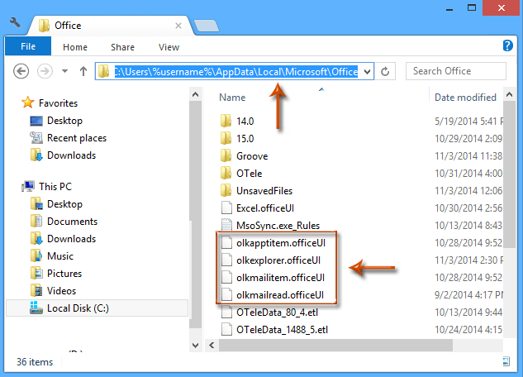
Task: Open the File menu
Action: click(x=27, y=47)
